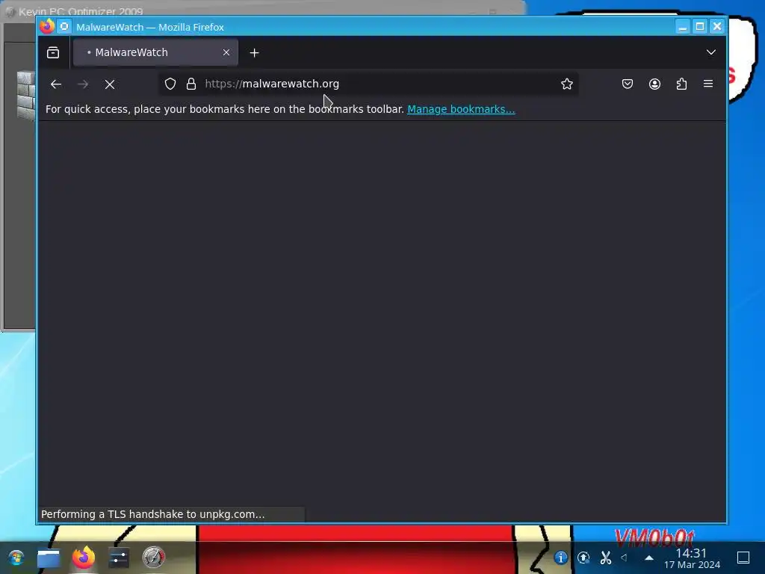Image resolution: width=765 pixels, height=574 pixels.
Task: Bookmark this page with the star
Action: point(566,84)
